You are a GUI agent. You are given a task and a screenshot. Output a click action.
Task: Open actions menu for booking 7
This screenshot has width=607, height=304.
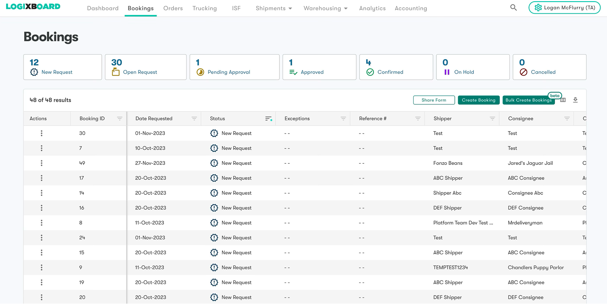[x=42, y=148]
